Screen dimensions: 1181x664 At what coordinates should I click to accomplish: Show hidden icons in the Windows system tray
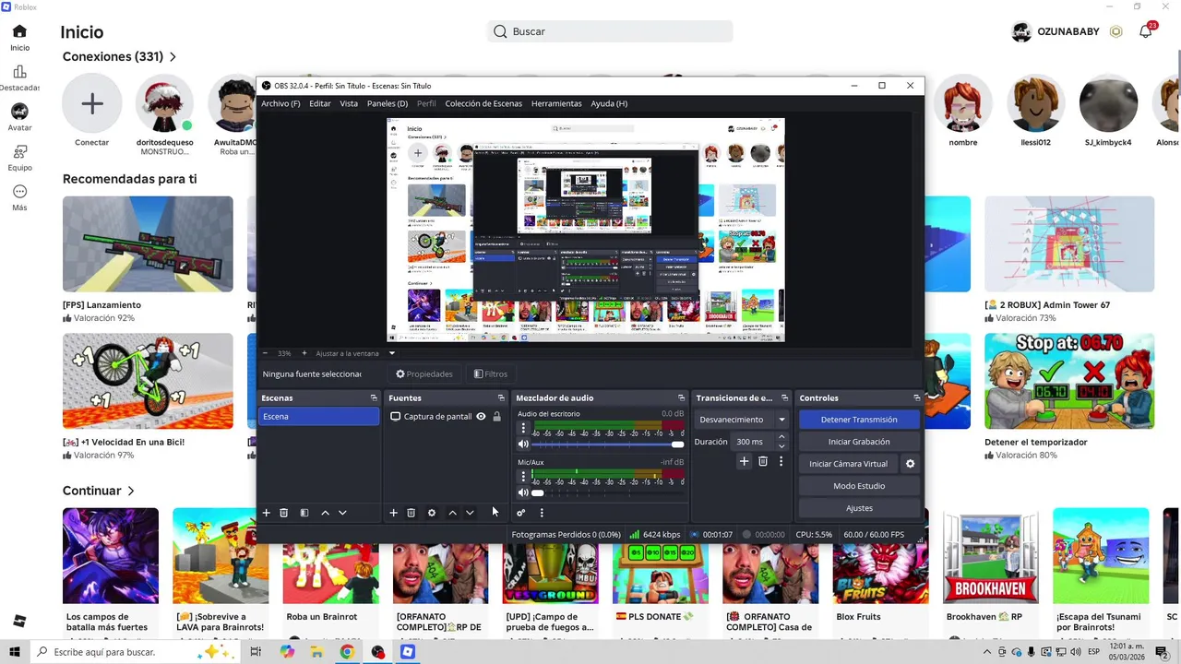(987, 652)
